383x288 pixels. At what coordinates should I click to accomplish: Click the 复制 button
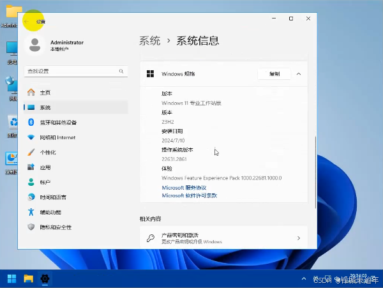(x=274, y=74)
